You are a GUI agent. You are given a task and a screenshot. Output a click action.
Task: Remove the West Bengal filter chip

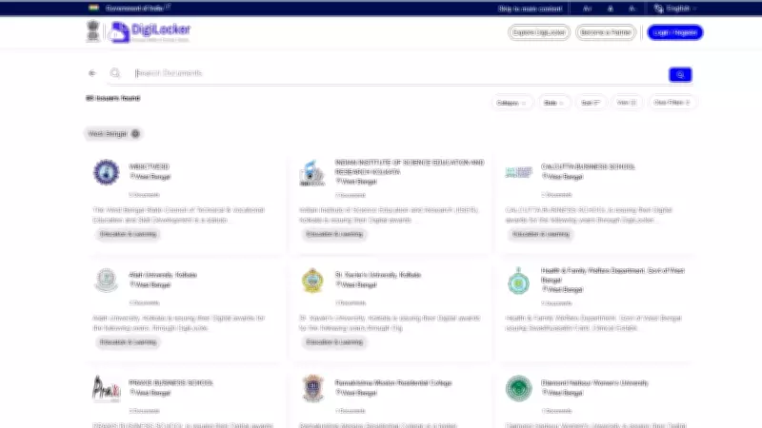[135, 133]
